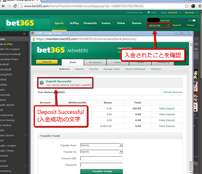Click the round extension icon in toolbar
202x174 pixels.
coord(193,6)
